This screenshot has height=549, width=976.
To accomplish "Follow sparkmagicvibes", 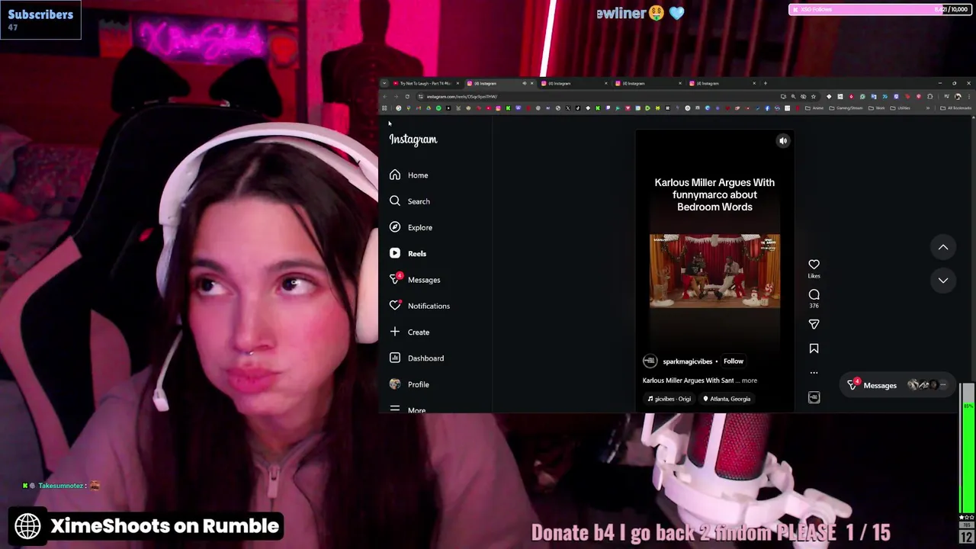I will pyautogui.click(x=734, y=361).
